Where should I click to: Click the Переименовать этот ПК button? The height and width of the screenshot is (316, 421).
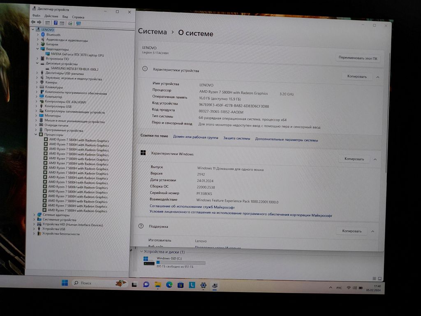pyautogui.click(x=357, y=58)
